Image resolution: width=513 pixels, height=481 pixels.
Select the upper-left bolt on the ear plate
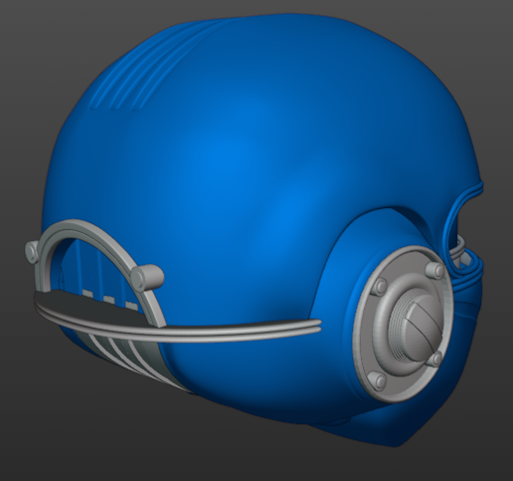point(380,286)
